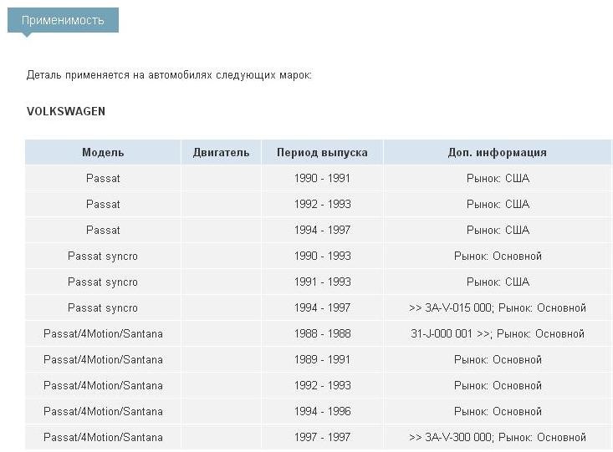Select the VOLKSWAGEN brand heading
Image resolution: width=613 pixels, height=452 pixels.
(x=66, y=111)
